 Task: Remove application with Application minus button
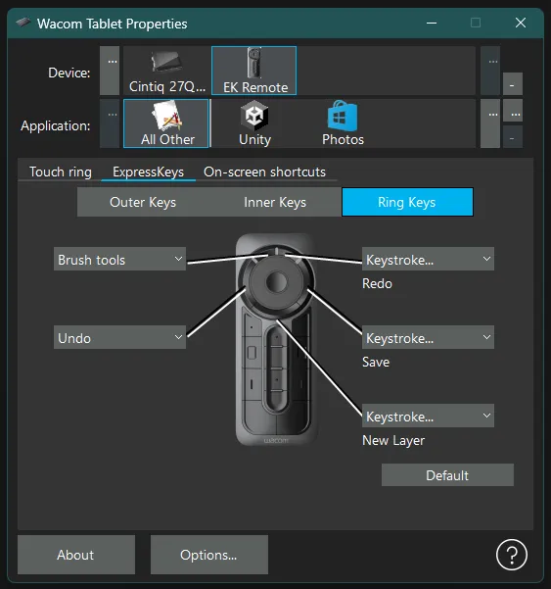pyautogui.click(x=513, y=137)
